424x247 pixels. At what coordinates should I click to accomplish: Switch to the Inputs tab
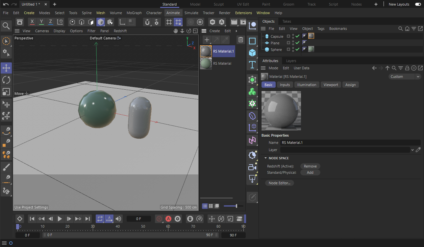click(x=285, y=85)
